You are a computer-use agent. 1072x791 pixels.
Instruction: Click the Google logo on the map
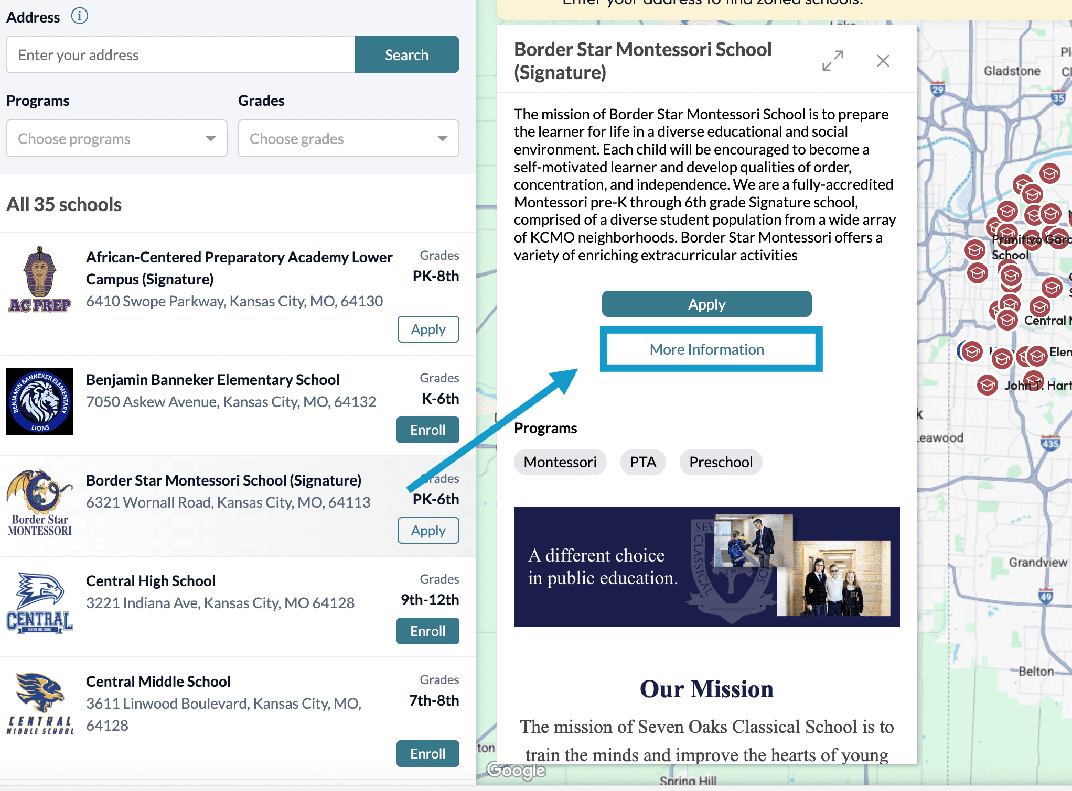pos(516,771)
